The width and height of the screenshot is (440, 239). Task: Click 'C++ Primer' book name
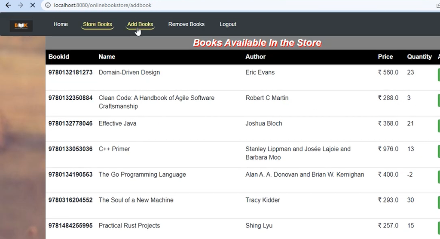114,149
